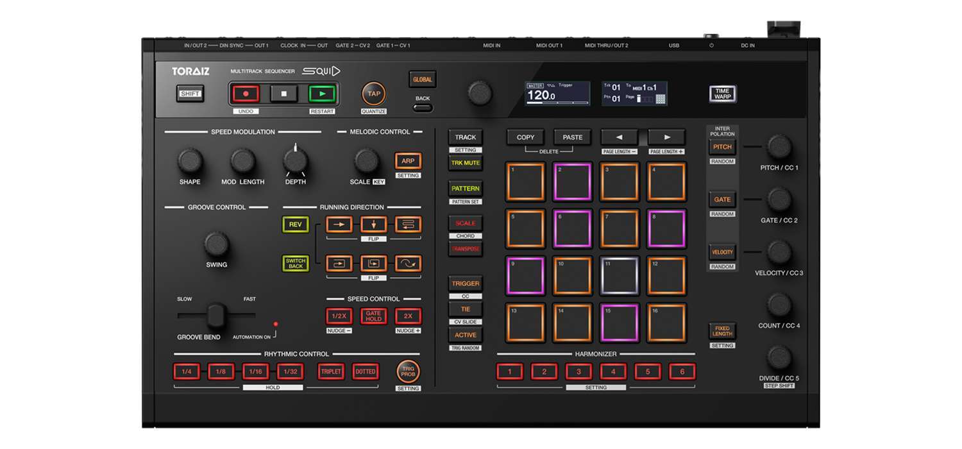Viewport: 962px width, 449px height.
Task: Select HARMONIZER button 3
Action: click(578, 371)
